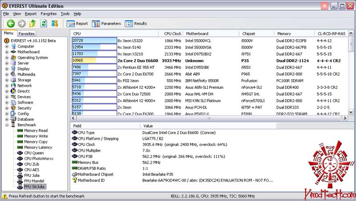The height and width of the screenshot is (201, 356).
Task: Expand the Operating System node
Action: click(x=7, y=58)
